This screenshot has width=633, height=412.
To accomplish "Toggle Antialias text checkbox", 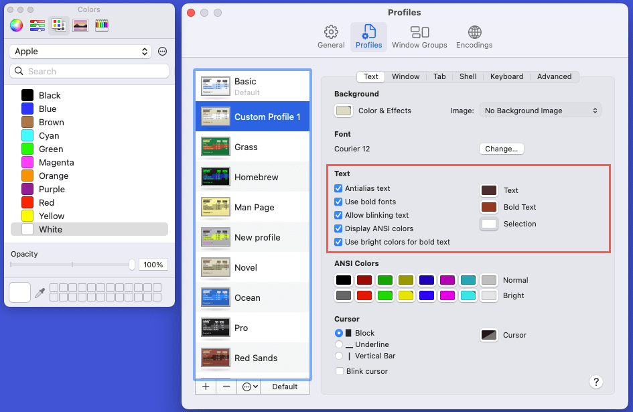I will tap(338, 188).
